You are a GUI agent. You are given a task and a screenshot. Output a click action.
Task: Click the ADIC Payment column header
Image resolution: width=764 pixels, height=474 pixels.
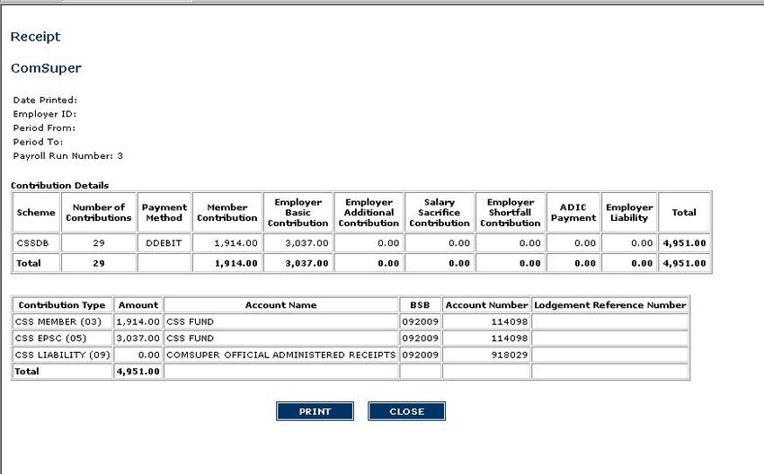click(573, 213)
